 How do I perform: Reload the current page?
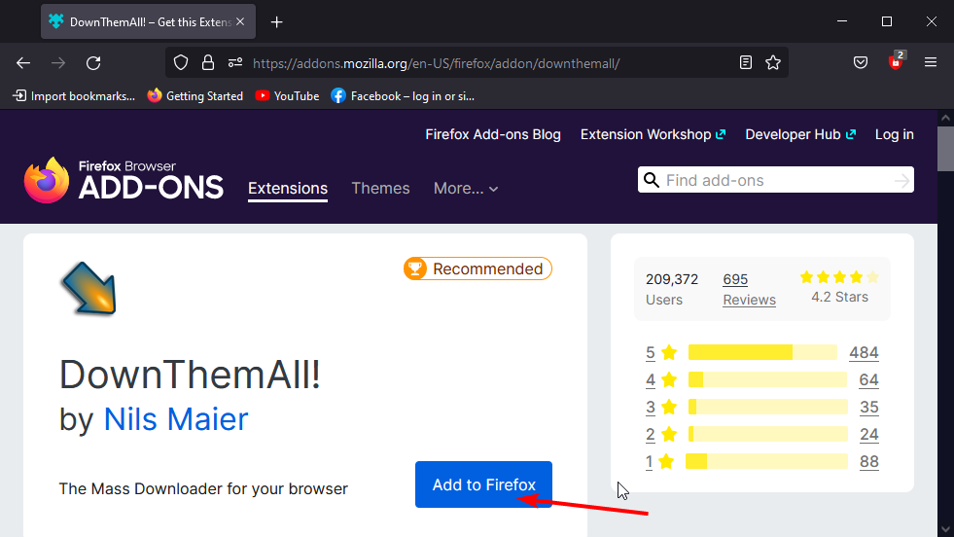(93, 62)
